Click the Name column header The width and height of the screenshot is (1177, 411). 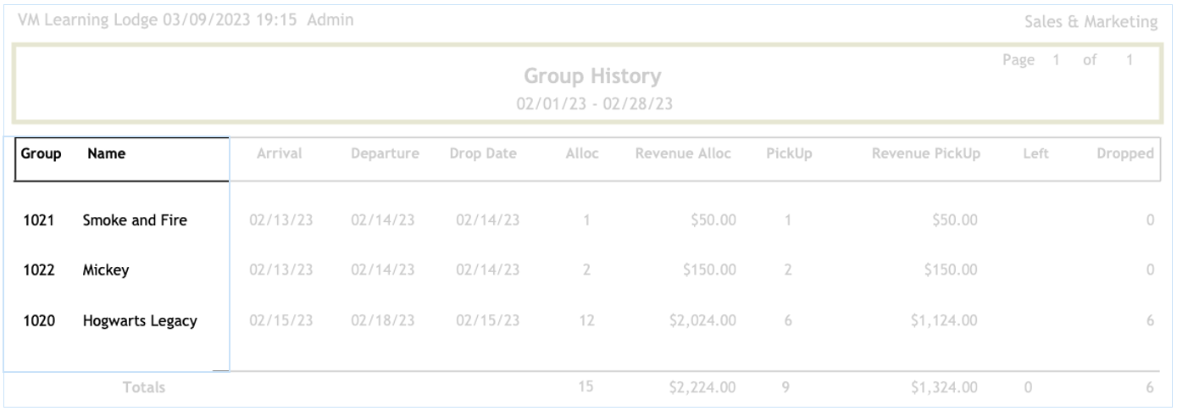[x=106, y=154]
